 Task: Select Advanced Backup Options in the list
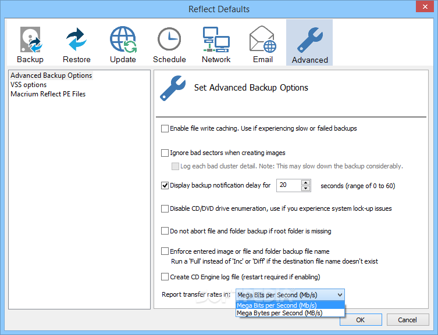pyautogui.click(x=51, y=75)
